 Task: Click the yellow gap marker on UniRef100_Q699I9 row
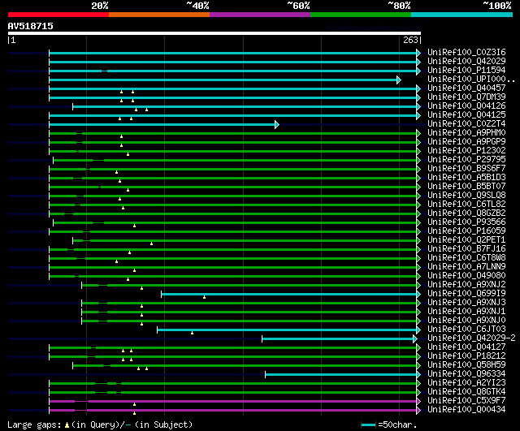(x=204, y=297)
